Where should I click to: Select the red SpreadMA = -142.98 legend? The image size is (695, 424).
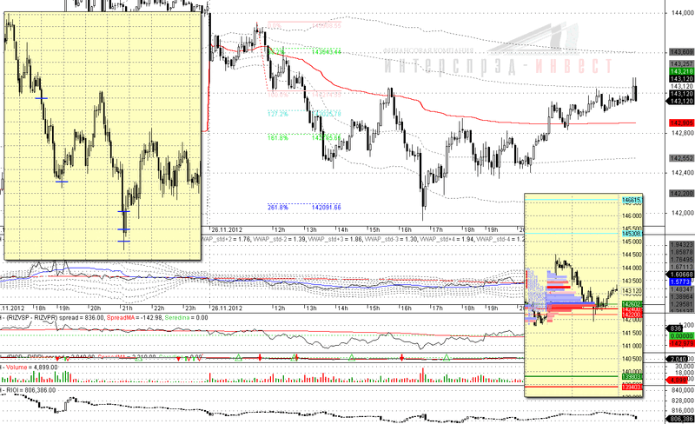click(x=135, y=317)
